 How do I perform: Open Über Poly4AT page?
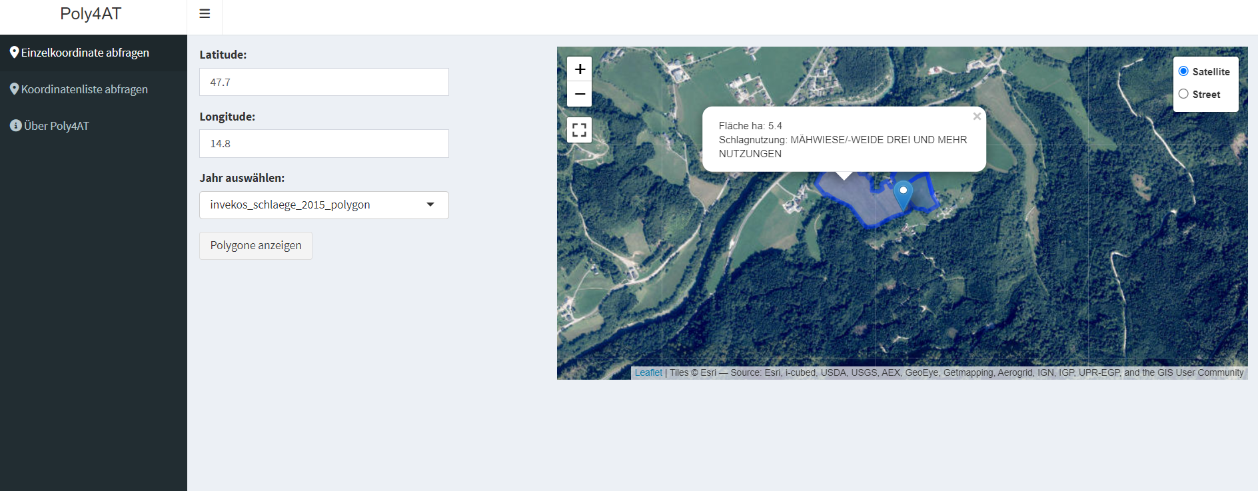pos(57,126)
